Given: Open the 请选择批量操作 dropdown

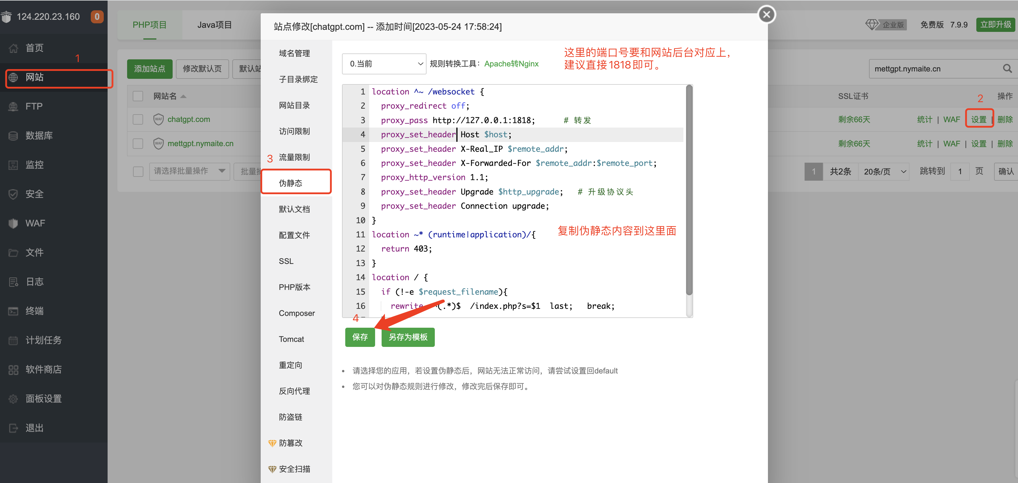Looking at the screenshot, I should pos(190,171).
